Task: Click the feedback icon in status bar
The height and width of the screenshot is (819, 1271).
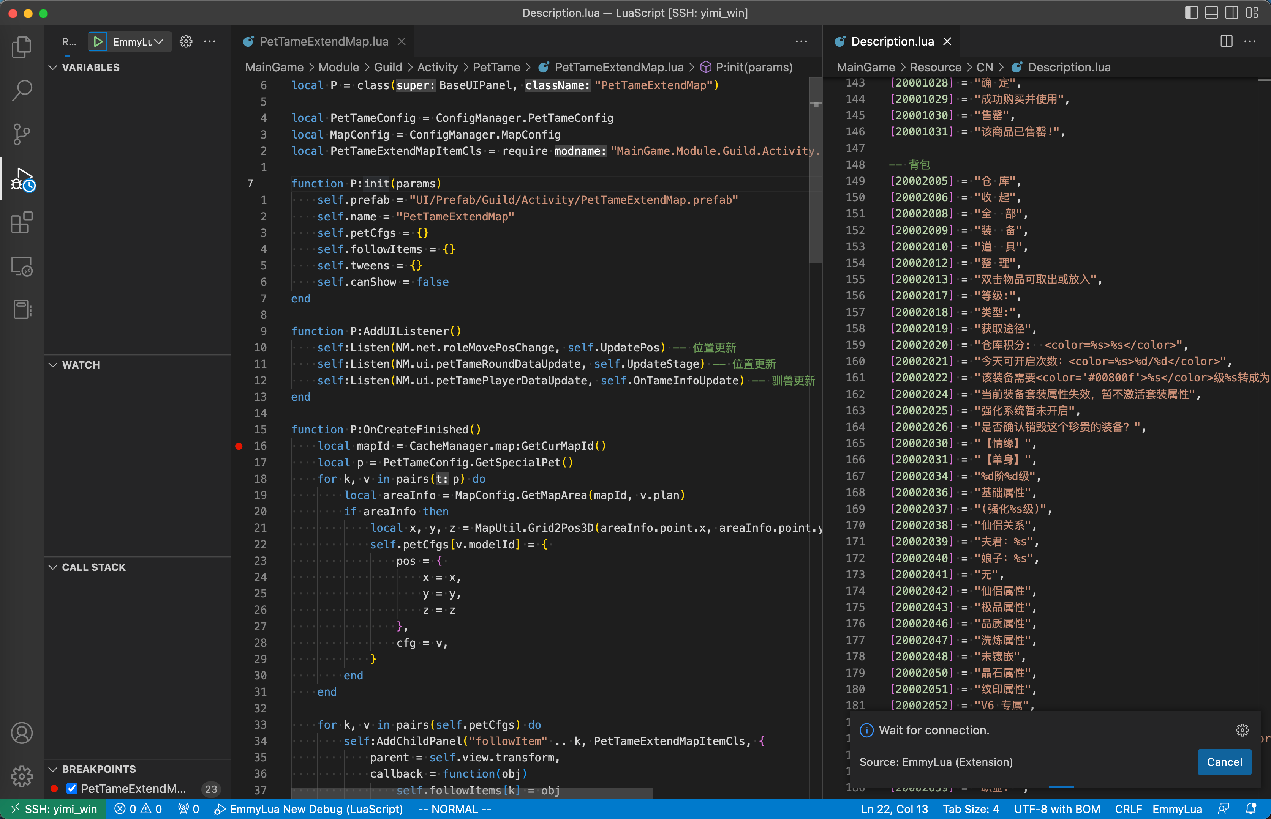Action: pos(1224,809)
